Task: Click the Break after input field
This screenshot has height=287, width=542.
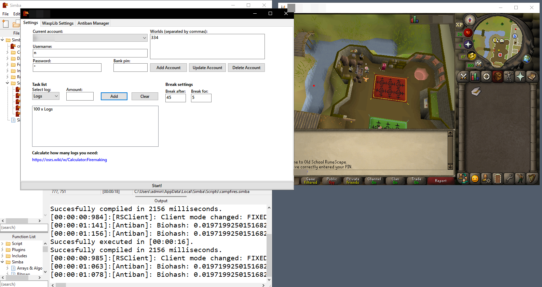Action: (176, 98)
